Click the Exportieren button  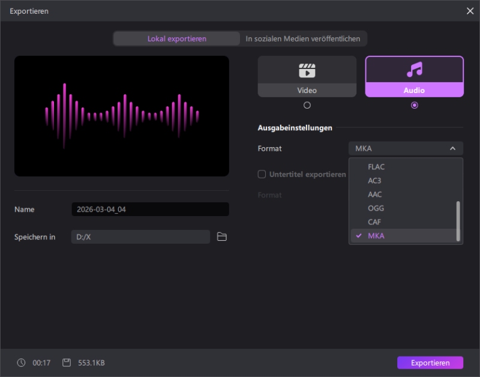coord(430,363)
